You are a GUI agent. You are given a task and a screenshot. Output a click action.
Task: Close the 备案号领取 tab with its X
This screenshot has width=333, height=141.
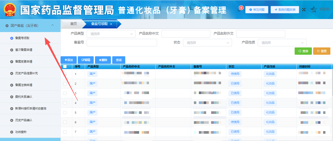pos(111,24)
